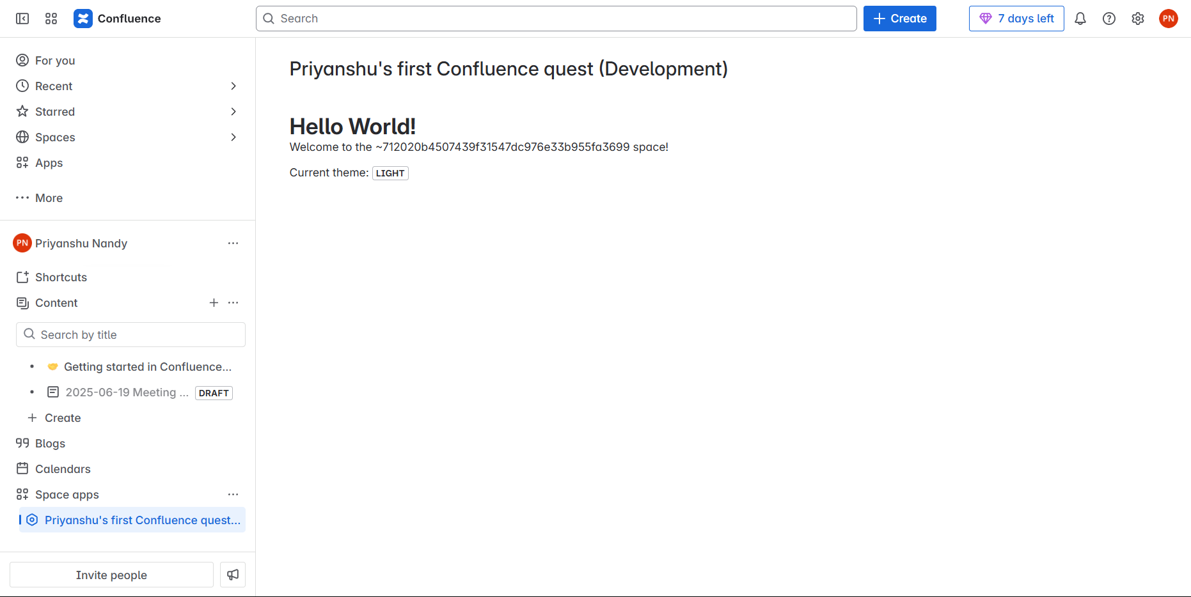Expand the Recent menu chevron
This screenshot has height=597, width=1191.
(x=233, y=86)
